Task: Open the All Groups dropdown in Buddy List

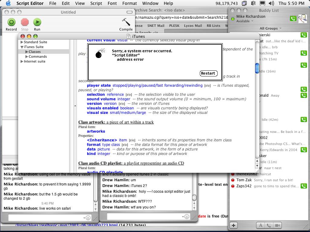Action: pyautogui.click(x=270, y=28)
